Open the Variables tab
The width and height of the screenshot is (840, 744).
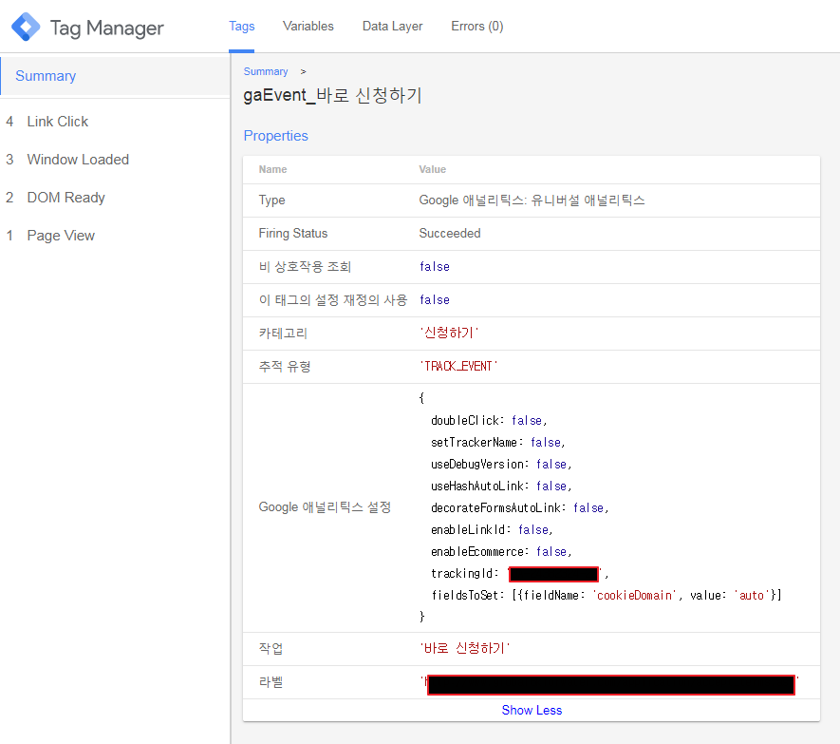308,27
